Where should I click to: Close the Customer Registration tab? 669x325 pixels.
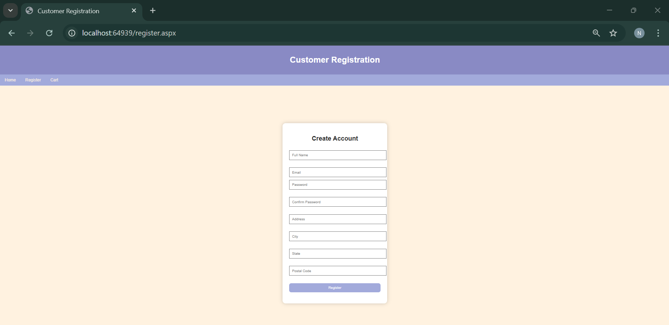coord(134,11)
